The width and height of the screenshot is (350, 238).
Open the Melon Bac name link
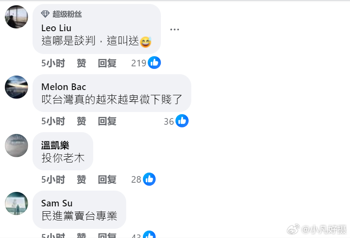[64, 87]
